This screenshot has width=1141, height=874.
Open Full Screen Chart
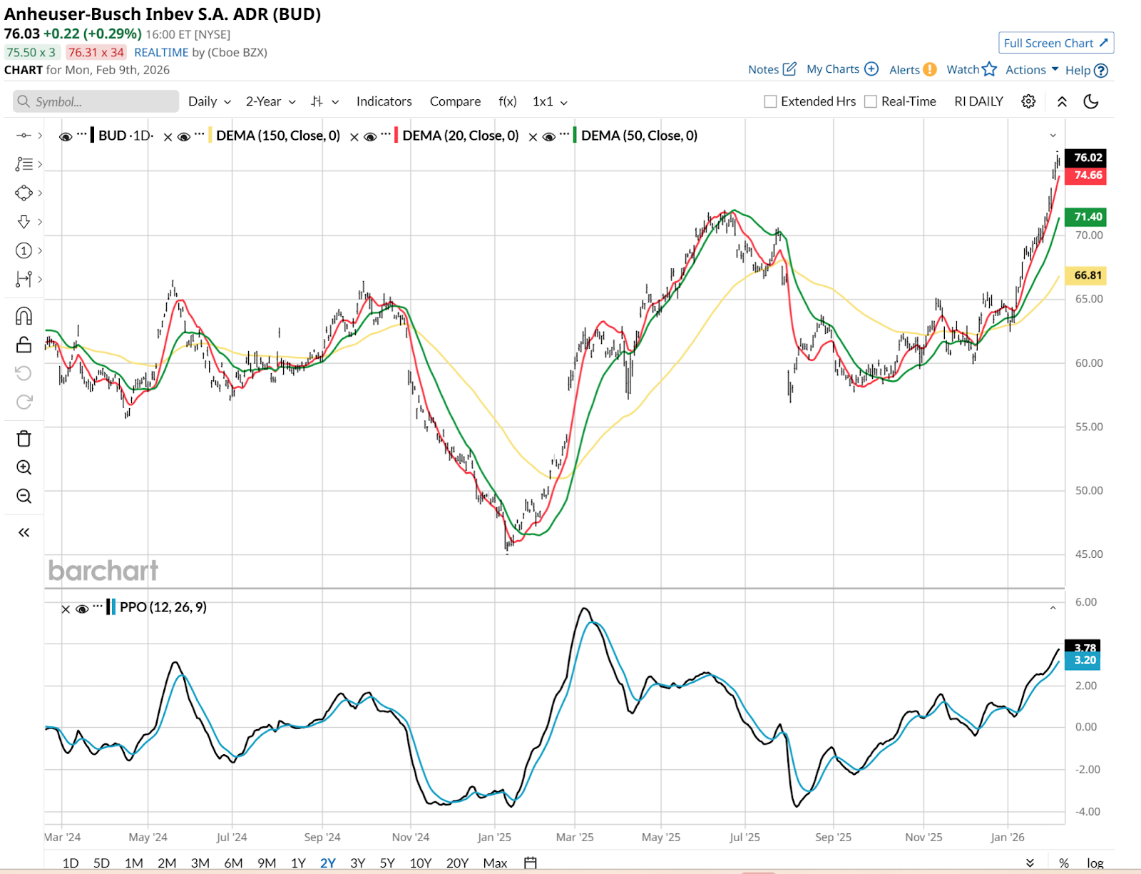coord(1056,43)
